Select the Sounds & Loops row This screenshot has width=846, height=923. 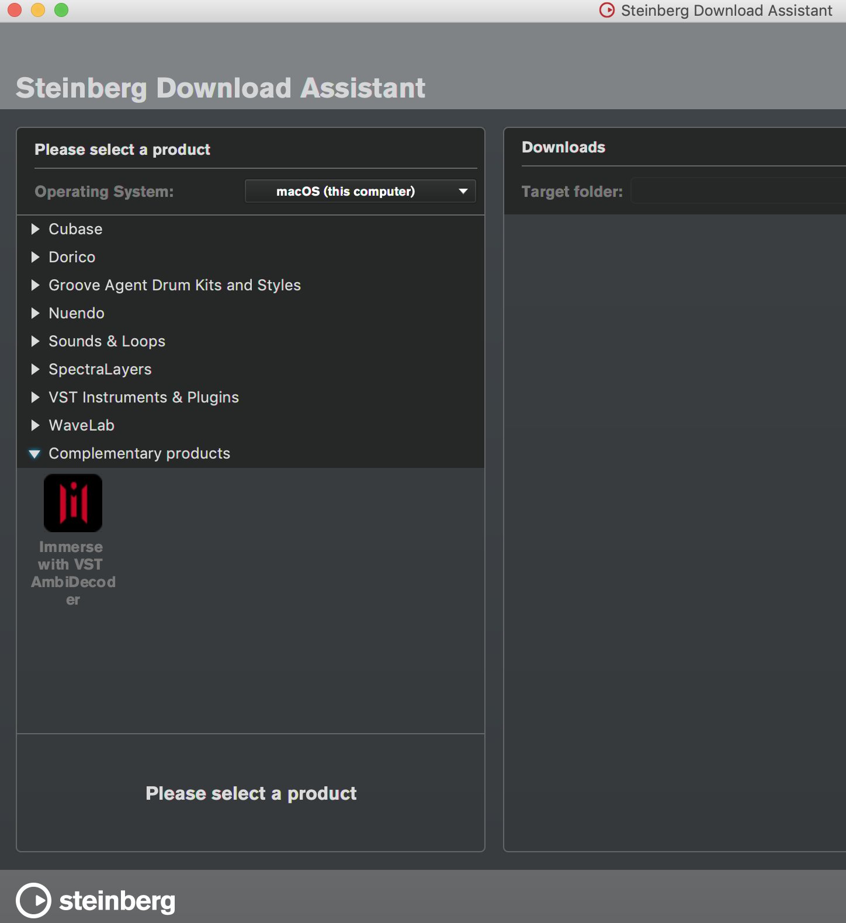click(251, 341)
